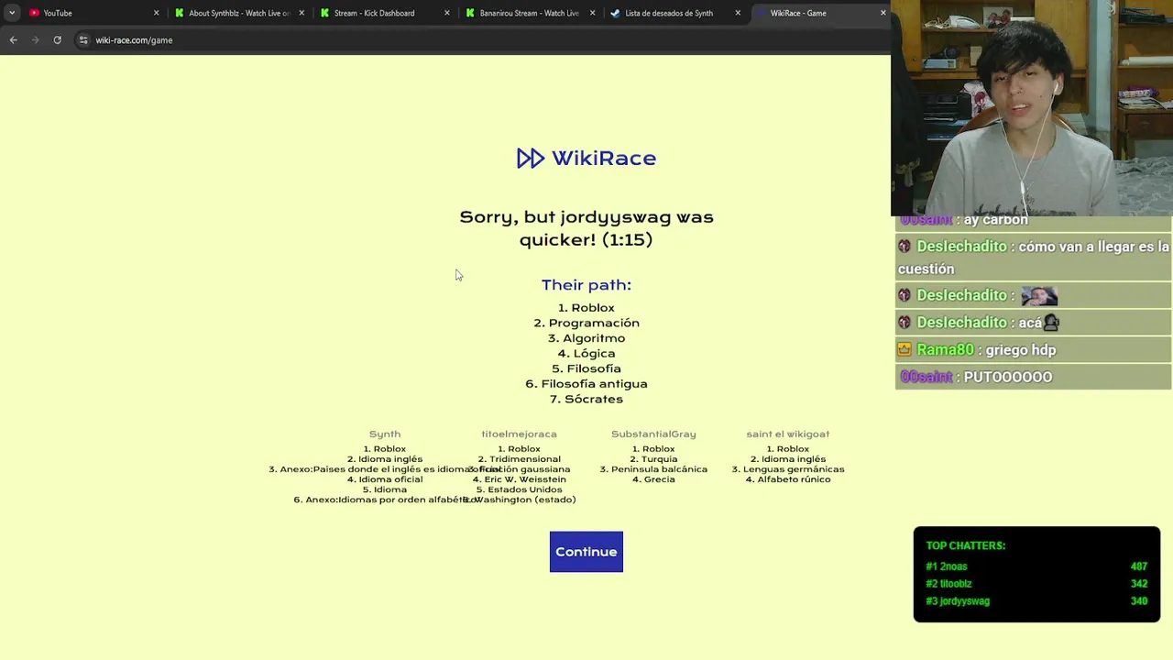Image resolution: width=1173 pixels, height=660 pixels.
Task: Click the Continue button
Action: point(586,552)
